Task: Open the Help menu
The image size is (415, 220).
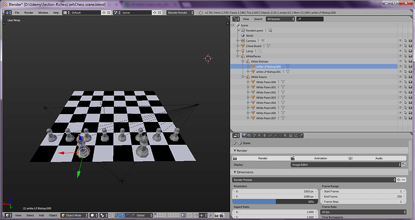Action: [x=56, y=13]
